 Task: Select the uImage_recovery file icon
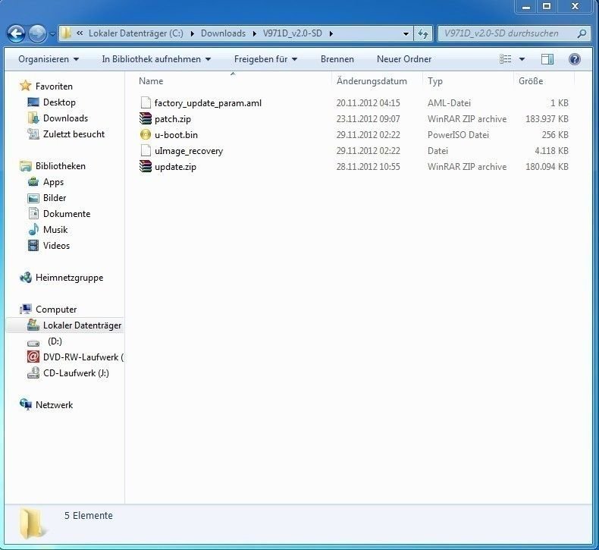pyautogui.click(x=146, y=151)
